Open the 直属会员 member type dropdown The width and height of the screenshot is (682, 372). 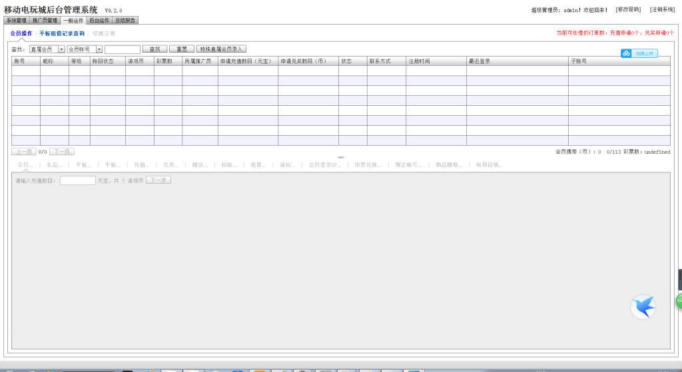(47, 49)
